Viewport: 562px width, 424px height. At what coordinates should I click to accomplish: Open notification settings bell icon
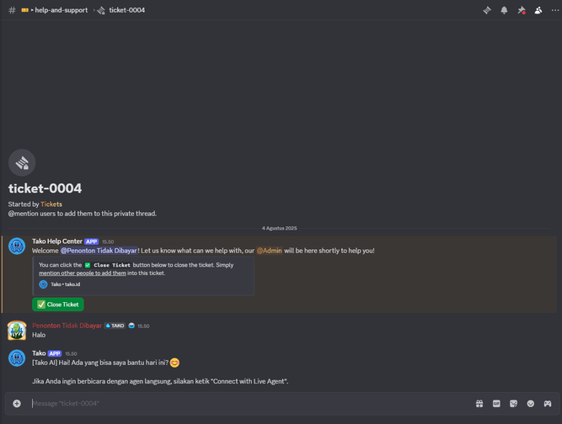coord(504,10)
